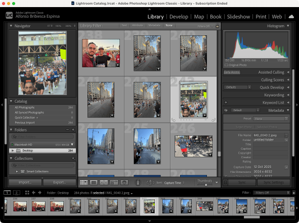Toggle flag on photo 243 cell

[x=173, y=78]
